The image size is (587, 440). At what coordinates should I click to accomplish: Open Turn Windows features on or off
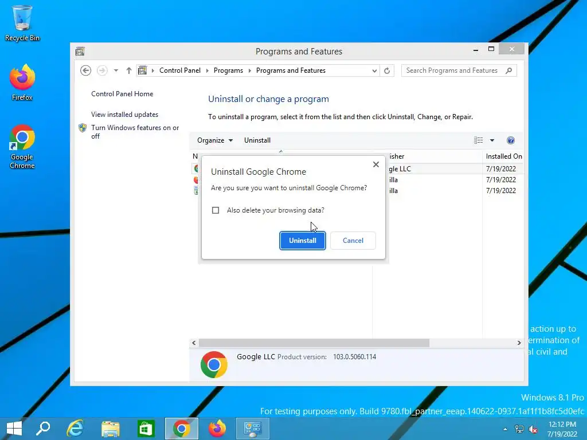click(135, 132)
